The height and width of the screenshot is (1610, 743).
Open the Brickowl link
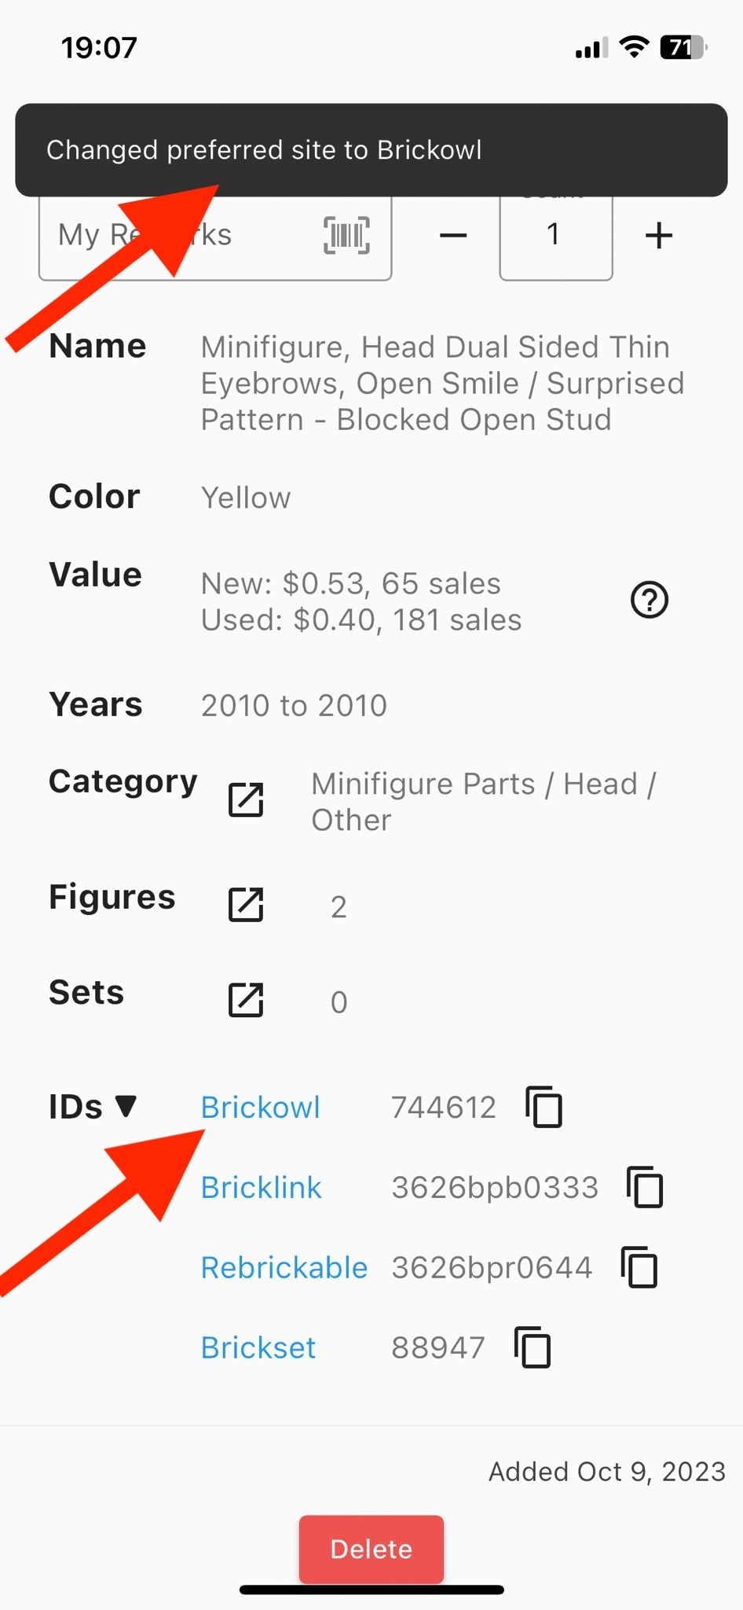click(260, 1107)
